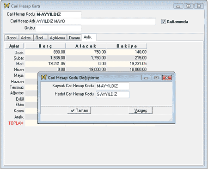Toggle the Kullanımda checkbox
208x169 pixels.
tap(164, 22)
